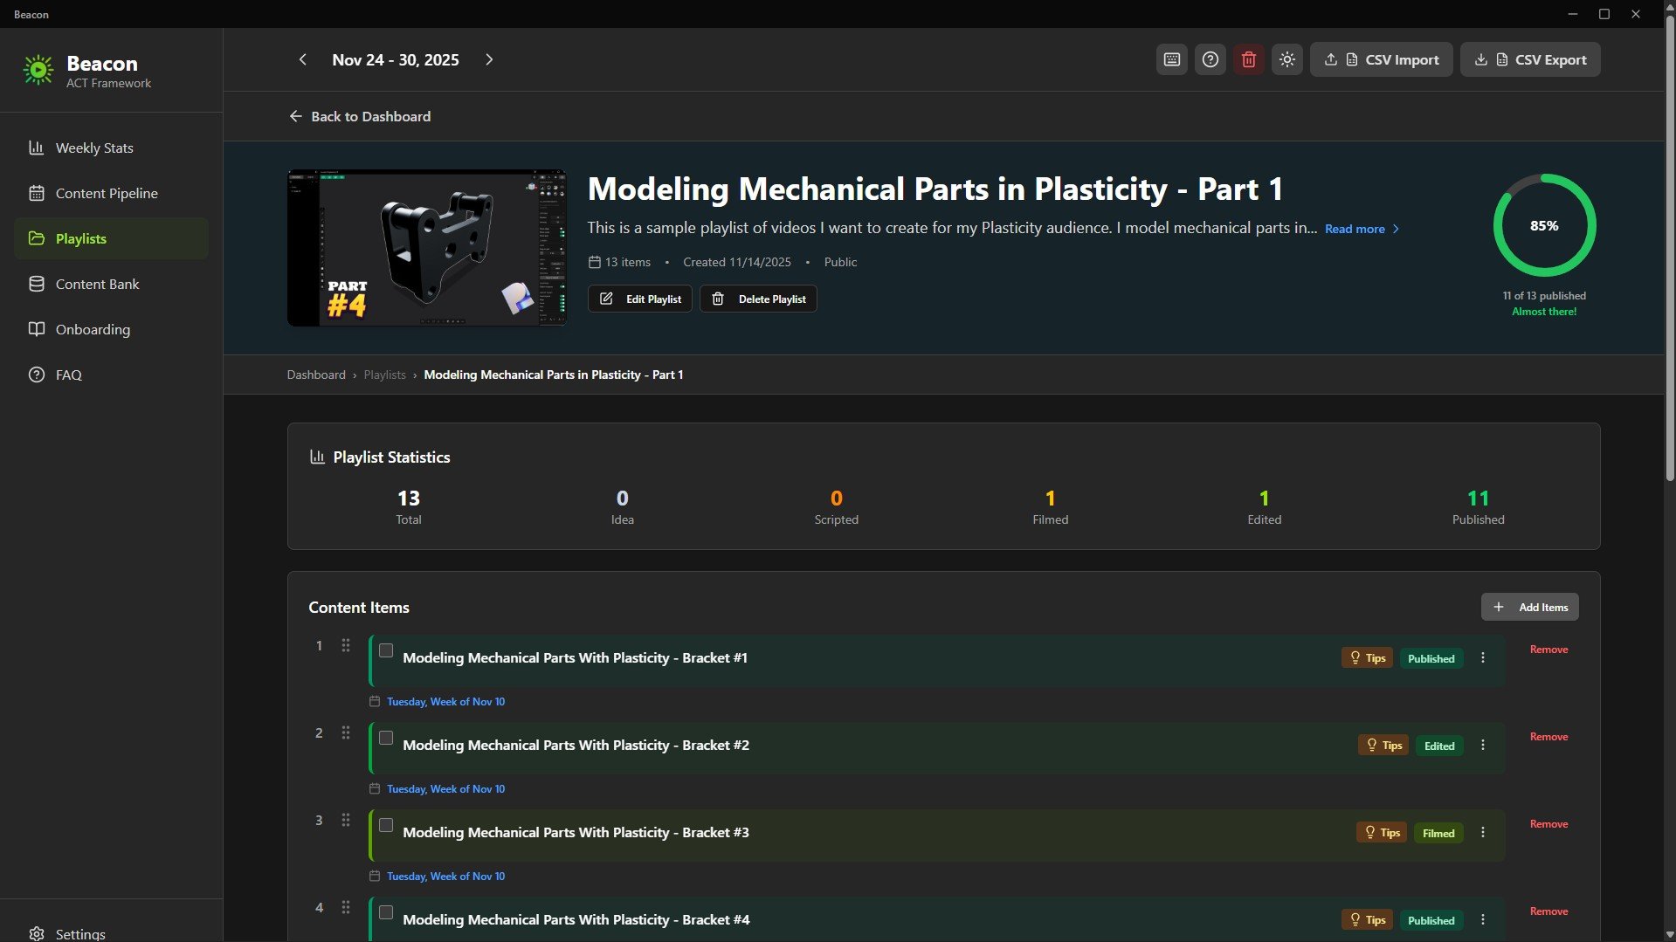Image resolution: width=1676 pixels, height=942 pixels.
Task: Remove Bracket #2 from the playlist
Action: pyautogui.click(x=1548, y=736)
